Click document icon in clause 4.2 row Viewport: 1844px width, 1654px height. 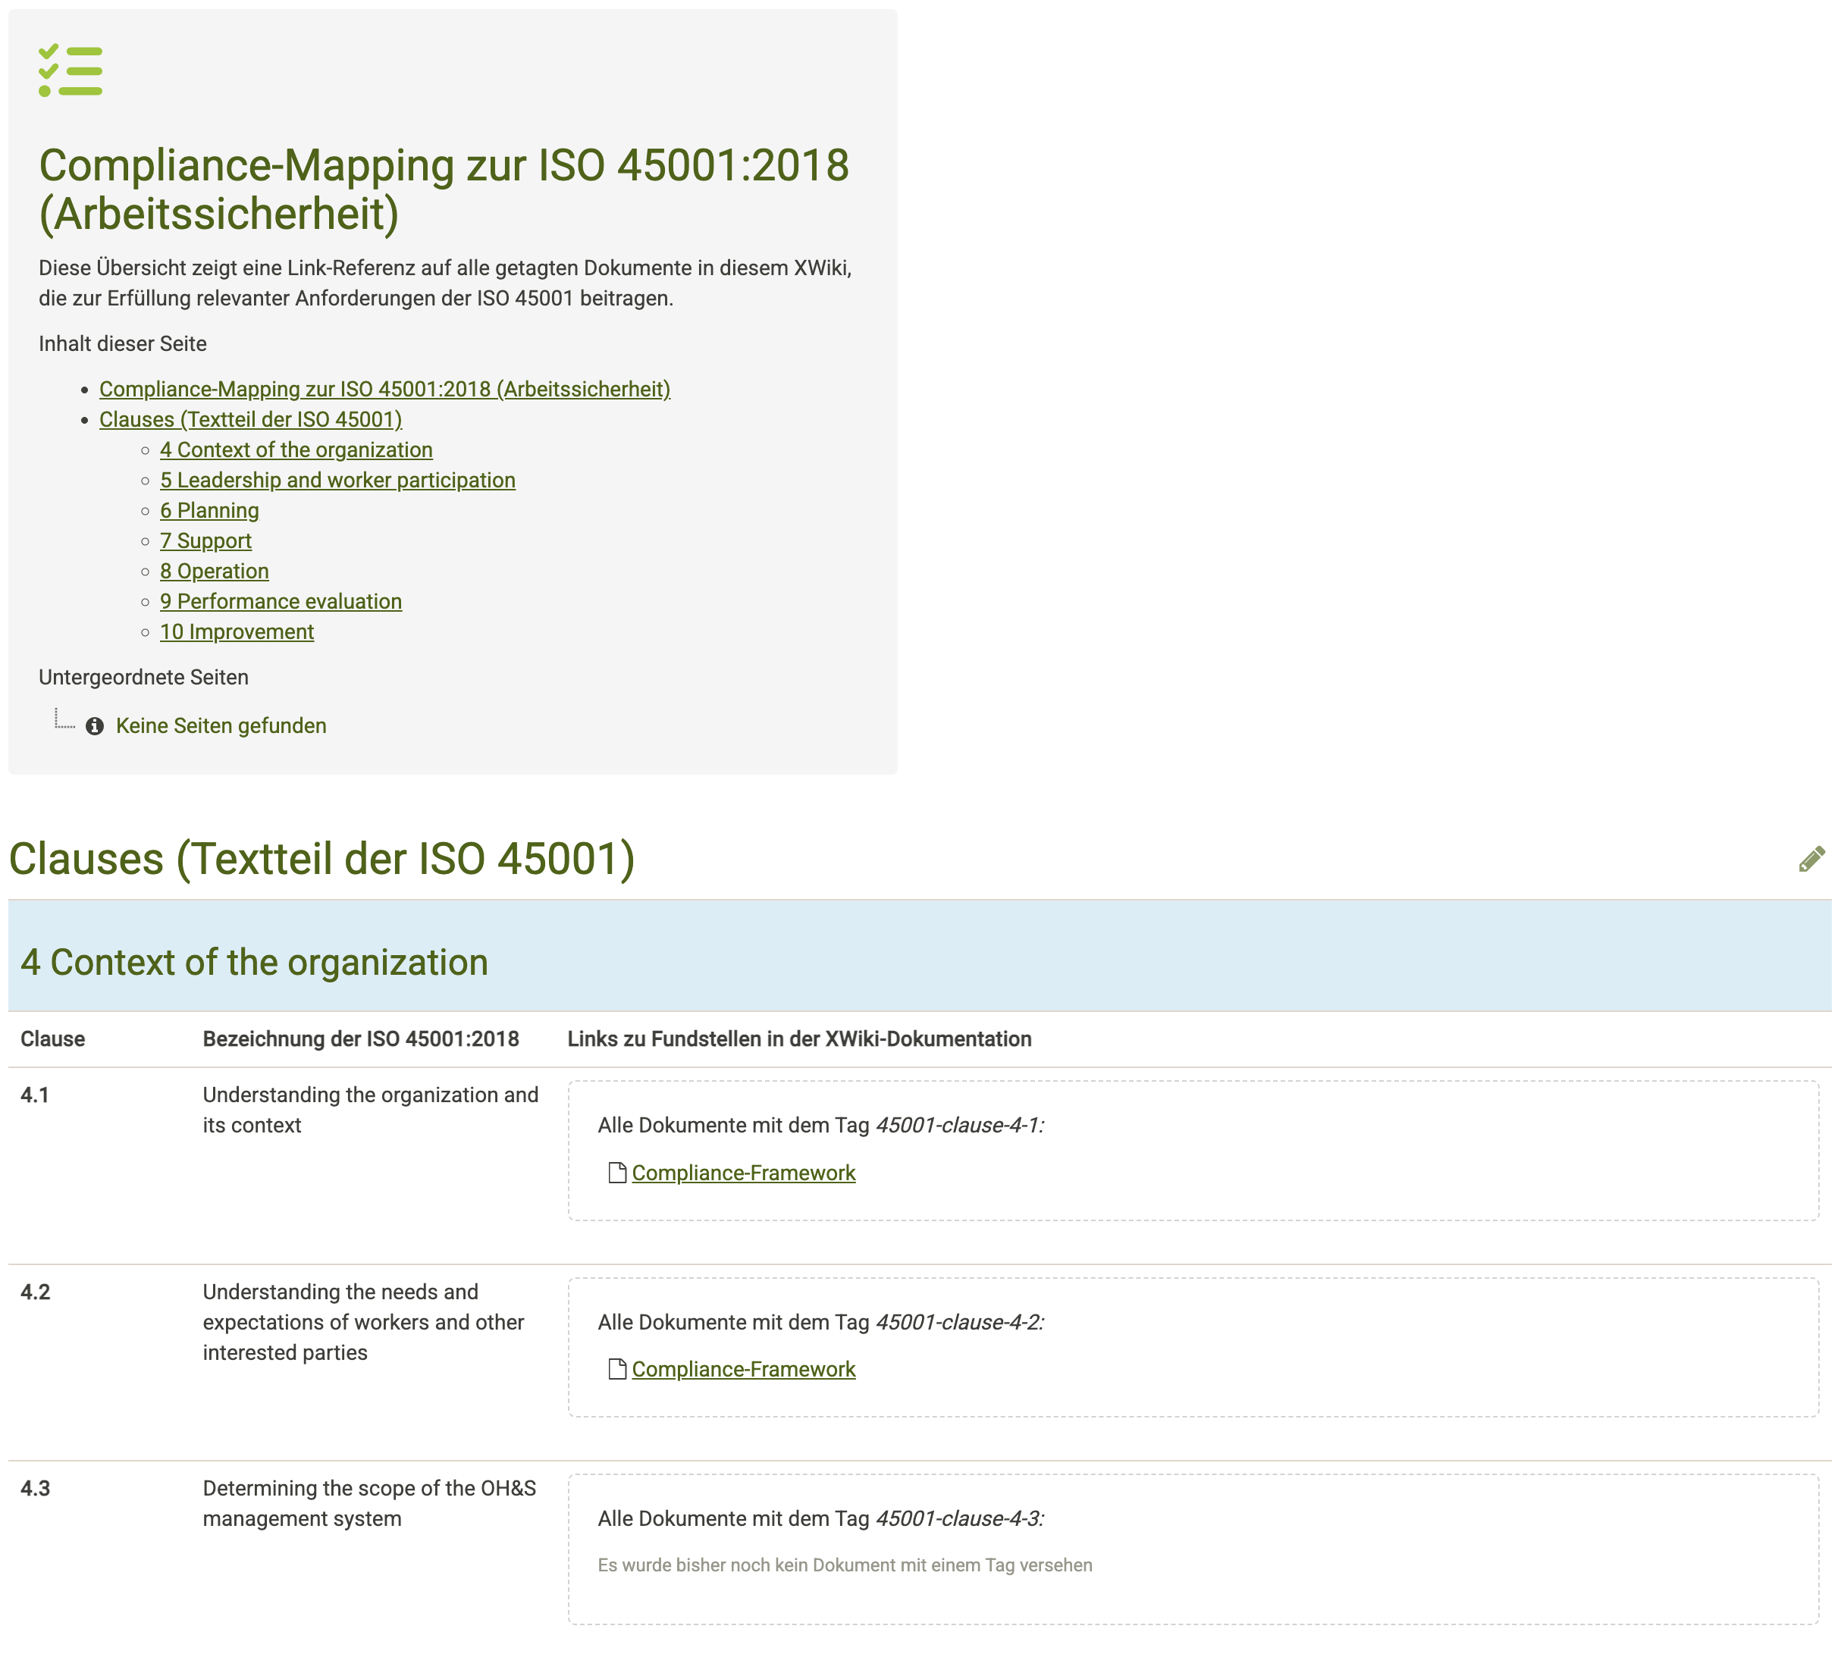click(617, 1370)
